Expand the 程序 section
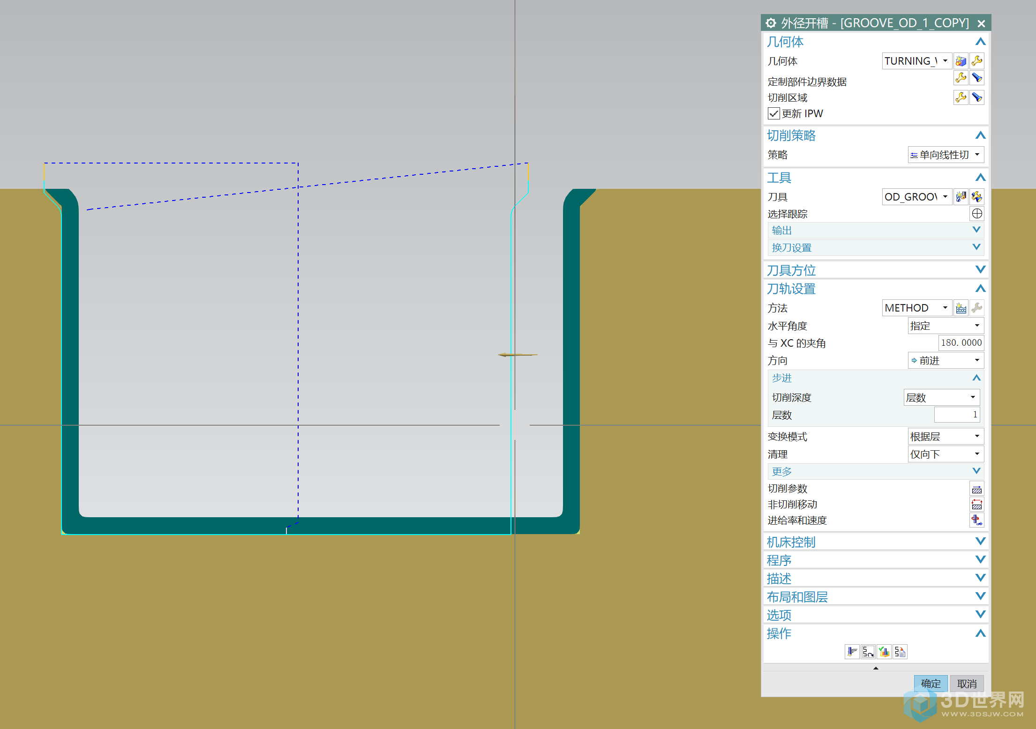 (980, 559)
